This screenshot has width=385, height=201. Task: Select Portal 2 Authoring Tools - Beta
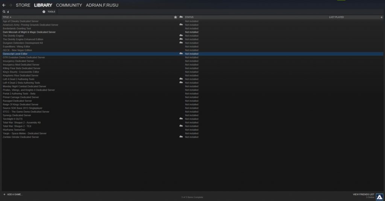tap(19, 94)
